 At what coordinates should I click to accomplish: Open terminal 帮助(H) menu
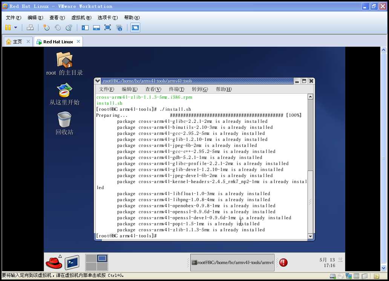pyautogui.click(x=224, y=89)
